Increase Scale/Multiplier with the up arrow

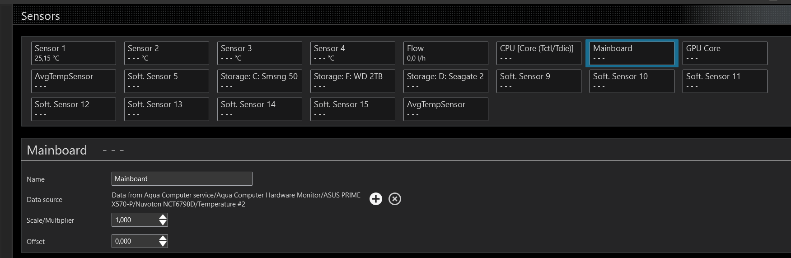tap(163, 217)
